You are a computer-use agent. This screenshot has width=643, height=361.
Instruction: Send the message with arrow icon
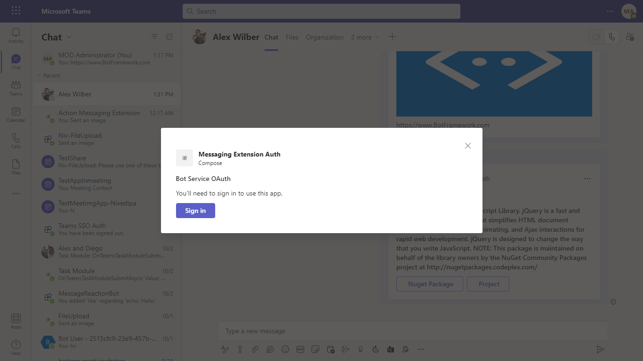600,349
